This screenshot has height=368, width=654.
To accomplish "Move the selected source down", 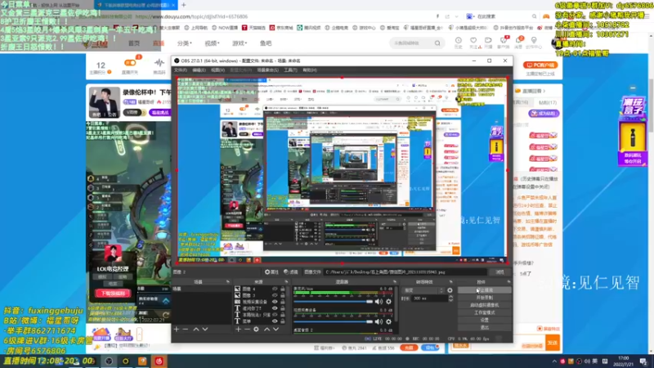I will [276, 330].
